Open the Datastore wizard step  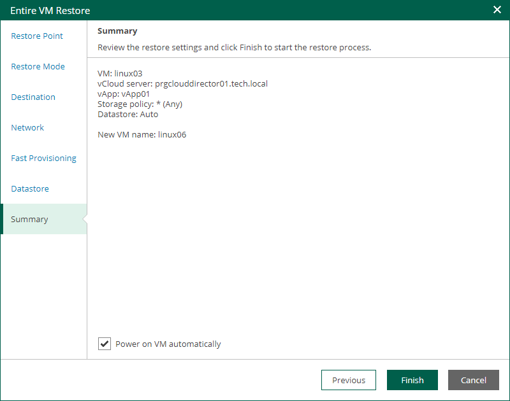coord(30,188)
